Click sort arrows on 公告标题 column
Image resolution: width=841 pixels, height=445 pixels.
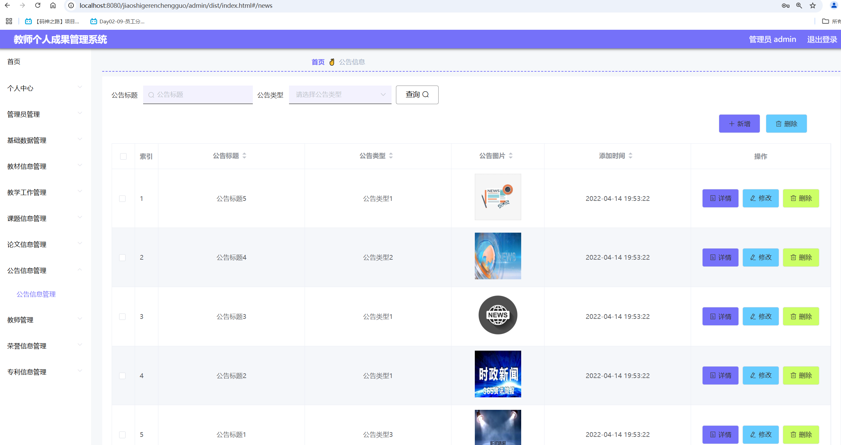pos(244,156)
